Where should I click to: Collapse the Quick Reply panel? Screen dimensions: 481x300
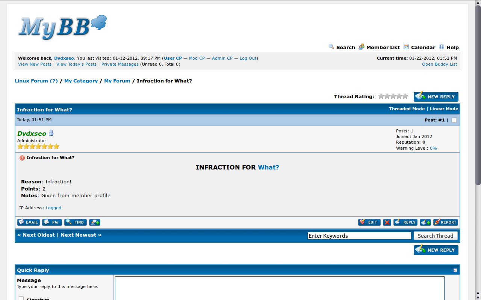pyautogui.click(x=455, y=270)
